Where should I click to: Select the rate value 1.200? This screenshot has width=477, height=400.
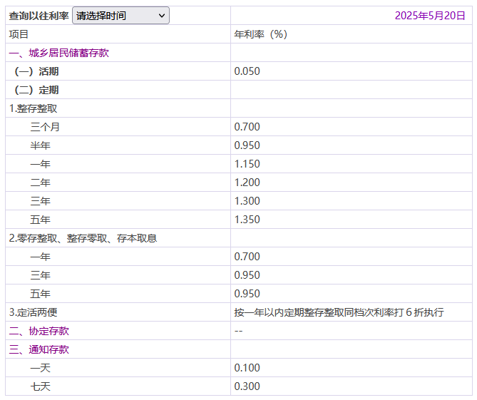tap(247, 183)
